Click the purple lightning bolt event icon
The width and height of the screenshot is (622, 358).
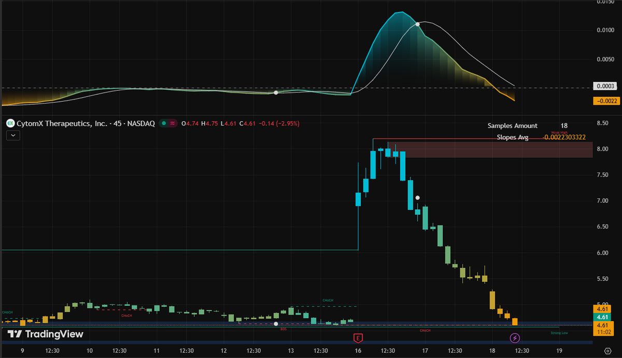tap(515, 338)
